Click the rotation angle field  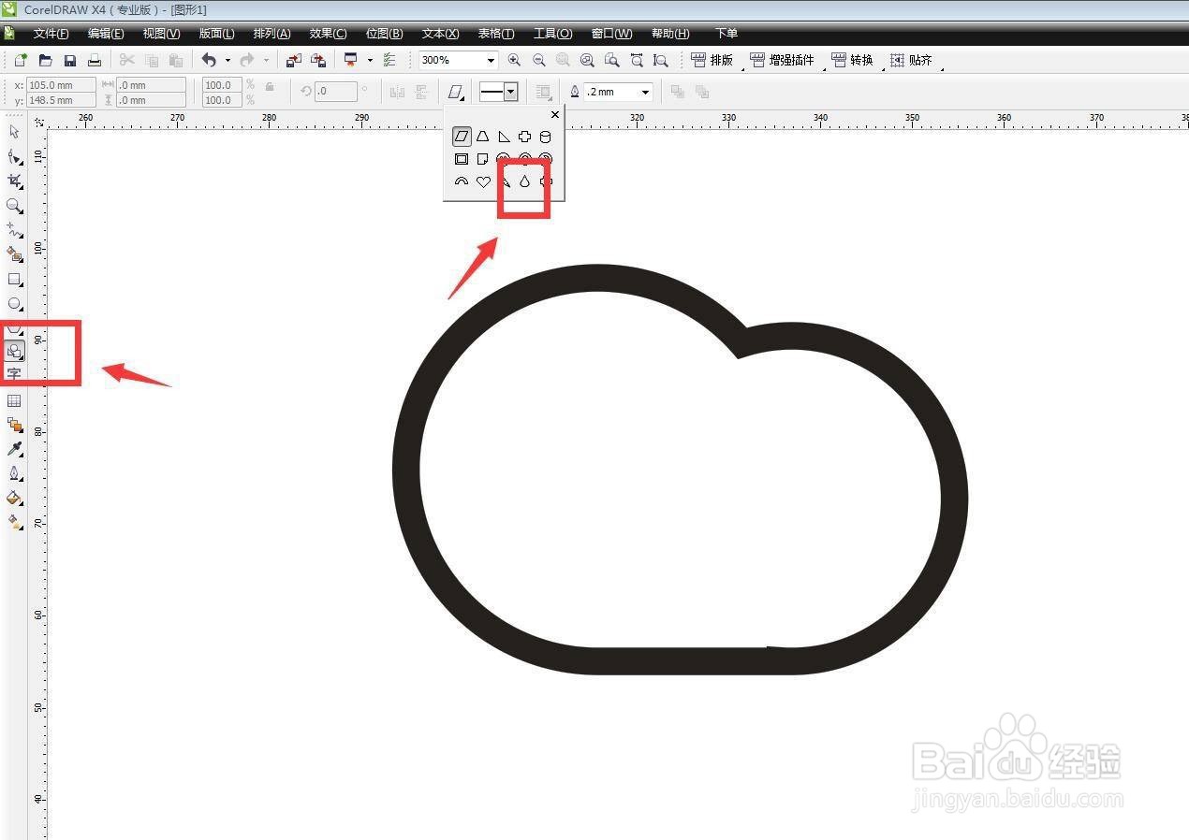coord(336,92)
